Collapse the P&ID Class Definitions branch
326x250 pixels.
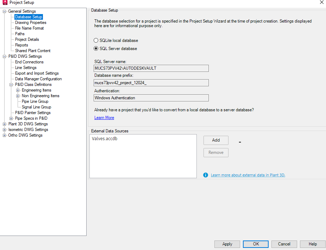pyautogui.click(x=11, y=84)
